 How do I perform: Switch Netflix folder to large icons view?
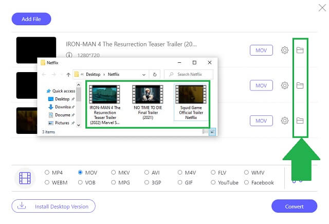pyautogui.click(x=212, y=132)
